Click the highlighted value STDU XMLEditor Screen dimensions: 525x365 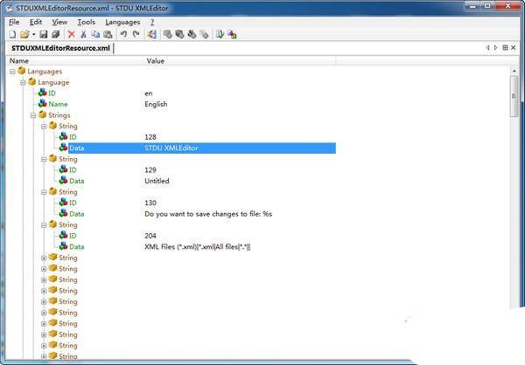point(171,148)
